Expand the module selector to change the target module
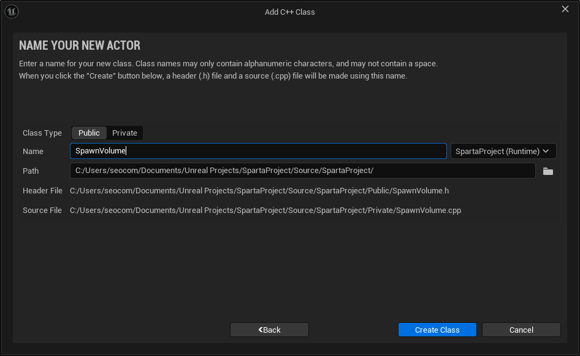Viewport: 580px width, 356px height. pyautogui.click(x=503, y=151)
